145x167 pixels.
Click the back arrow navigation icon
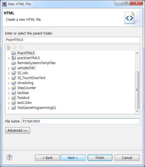(15, 48)
